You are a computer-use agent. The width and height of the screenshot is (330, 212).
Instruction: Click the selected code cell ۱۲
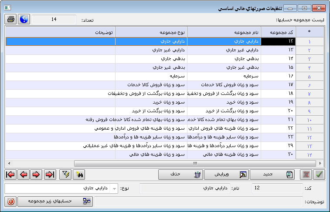point(278,41)
